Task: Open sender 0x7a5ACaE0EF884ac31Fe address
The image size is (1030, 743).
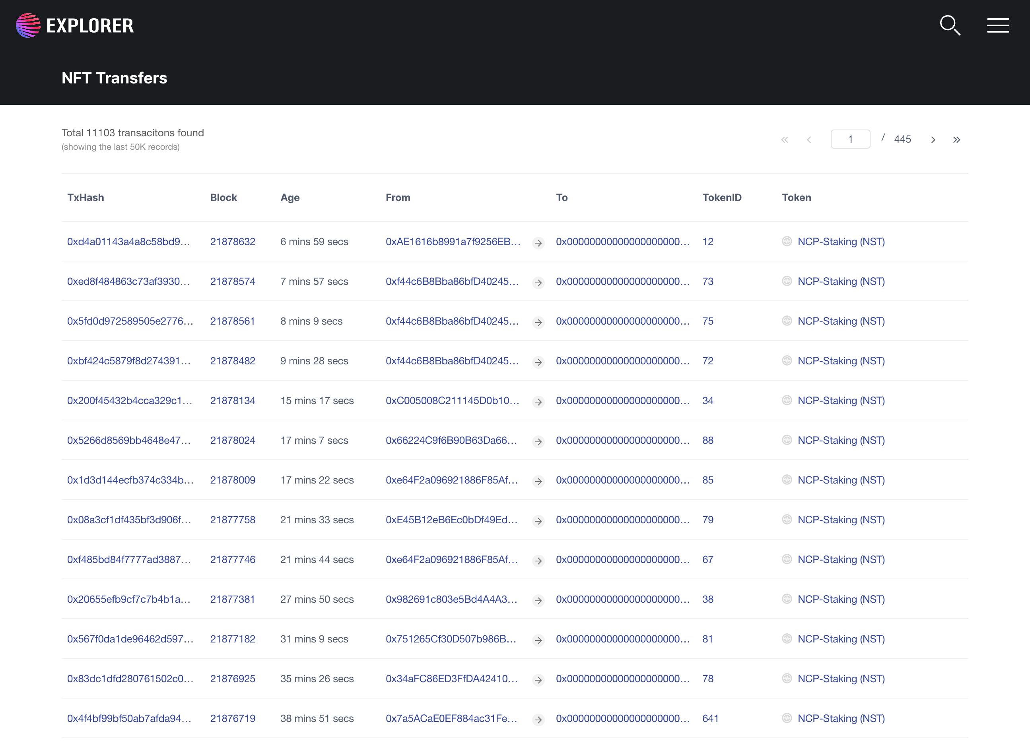Action: click(x=451, y=718)
